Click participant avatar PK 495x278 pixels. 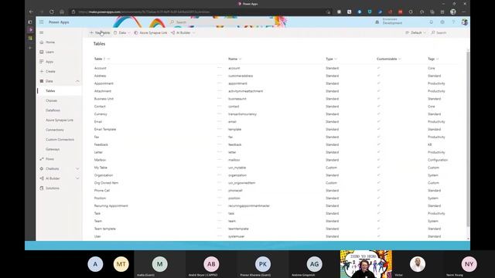coord(263,264)
